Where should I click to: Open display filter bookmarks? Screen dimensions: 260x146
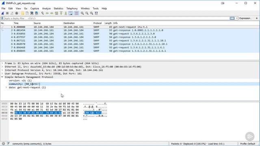[x=2, y=18]
